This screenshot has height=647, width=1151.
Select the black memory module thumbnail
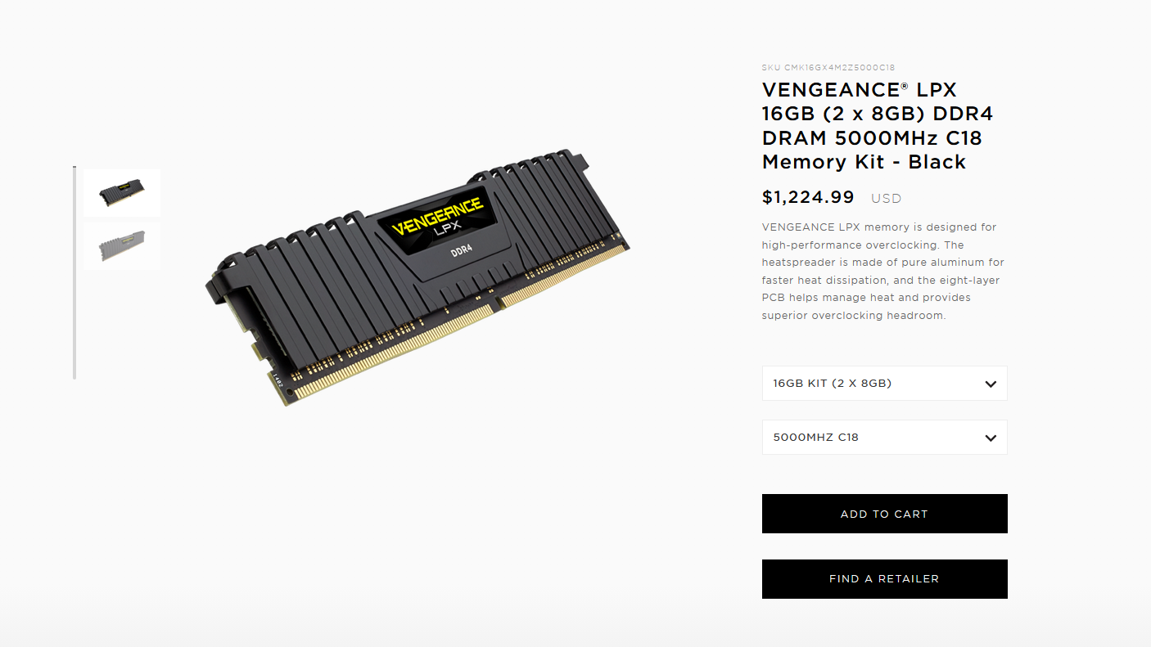coord(122,193)
